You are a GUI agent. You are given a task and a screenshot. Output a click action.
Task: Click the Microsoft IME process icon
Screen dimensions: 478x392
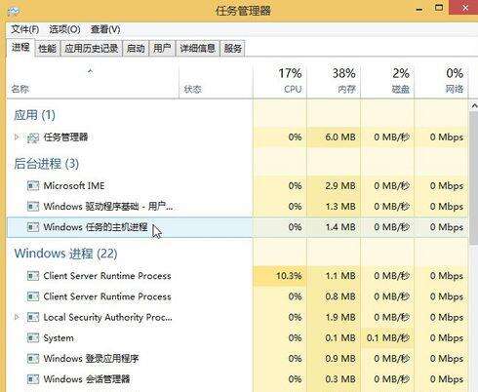(x=33, y=186)
